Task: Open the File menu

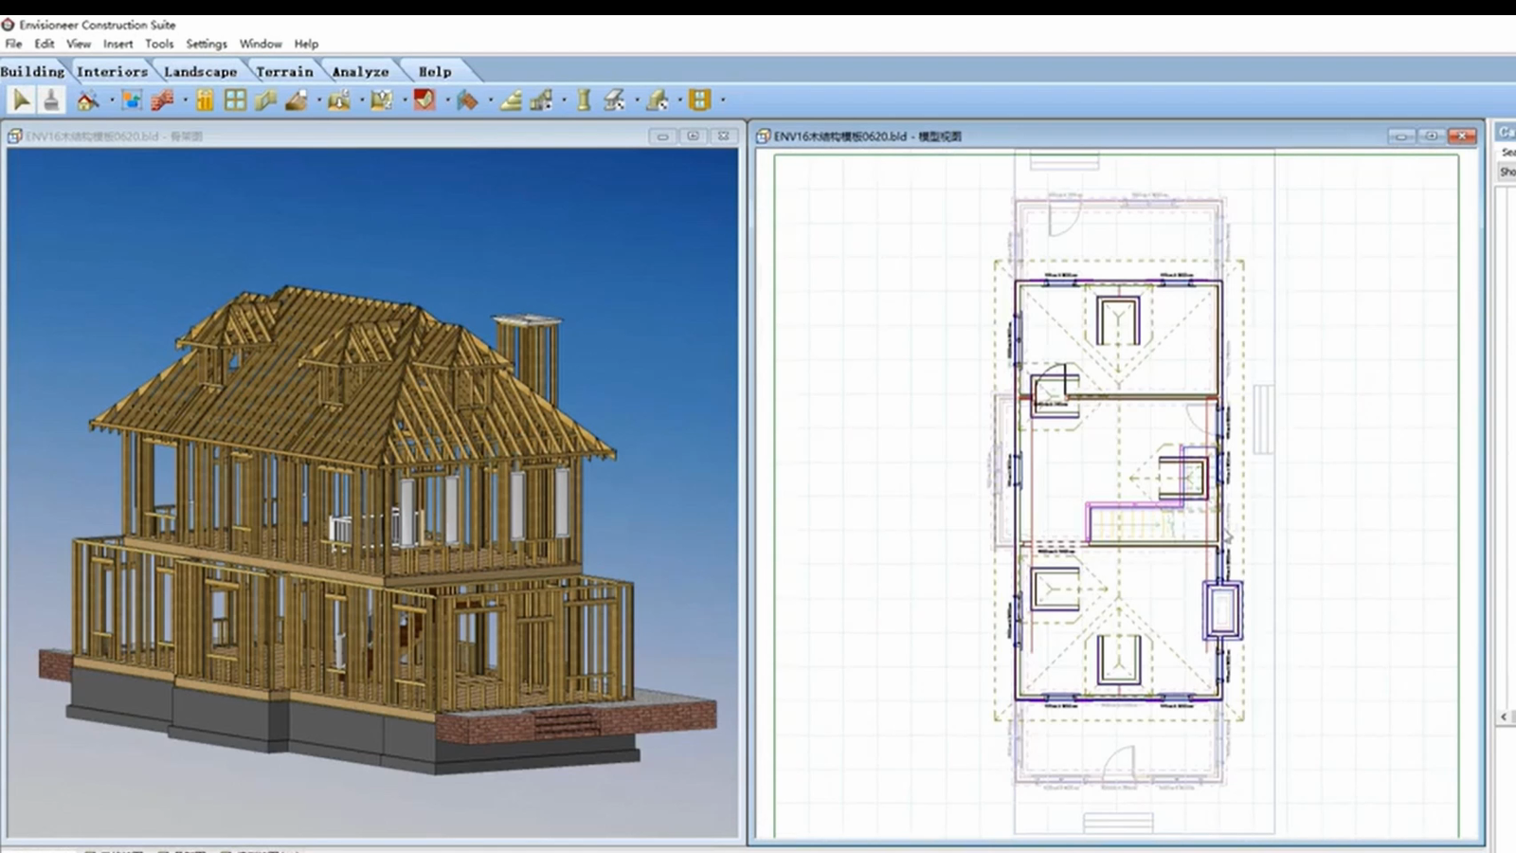Action: click(x=13, y=44)
